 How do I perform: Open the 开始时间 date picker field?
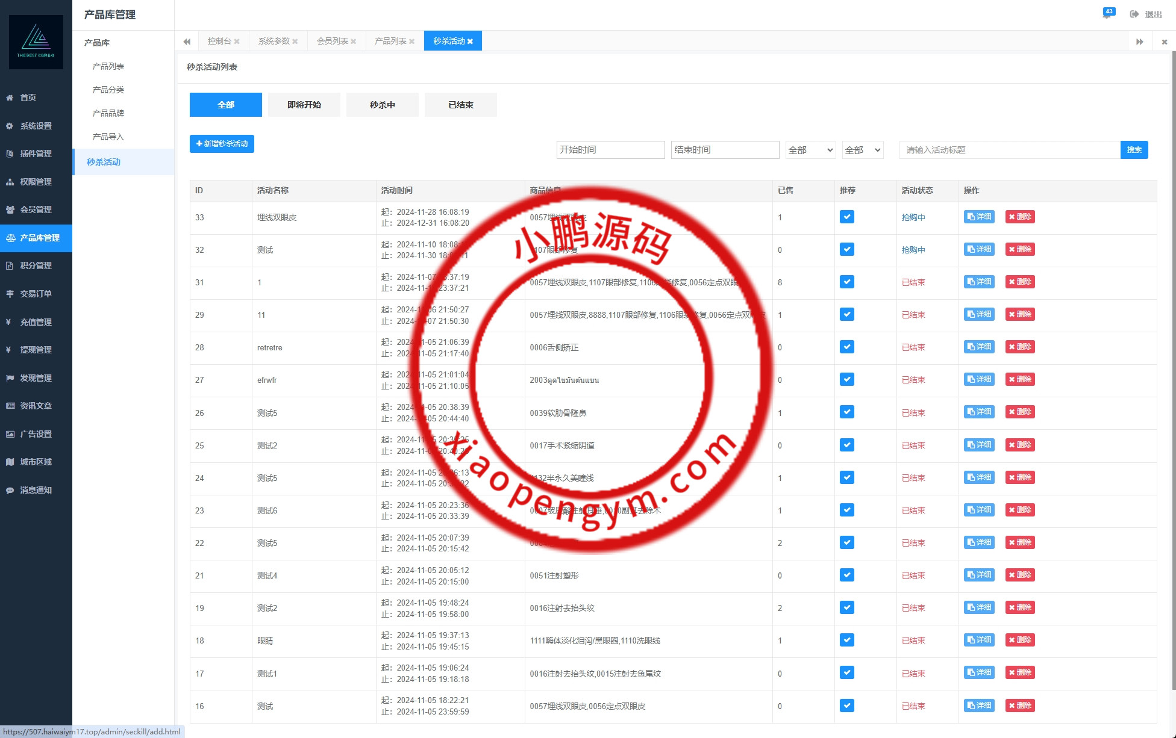coord(610,150)
